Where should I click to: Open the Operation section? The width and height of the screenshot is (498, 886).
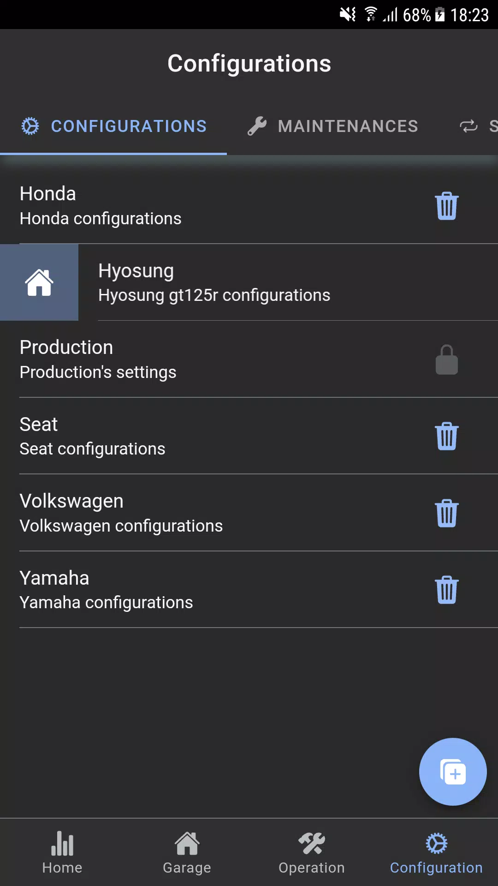pyautogui.click(x=311, y=852)
